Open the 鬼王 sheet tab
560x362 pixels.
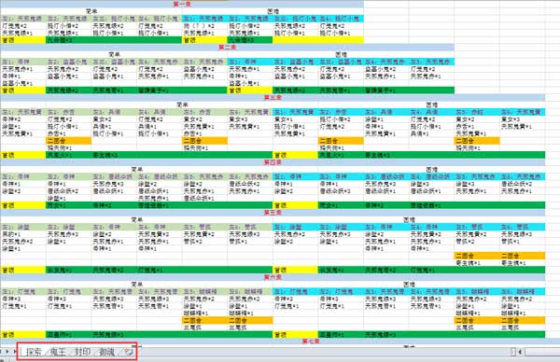(x=58, y=352)
